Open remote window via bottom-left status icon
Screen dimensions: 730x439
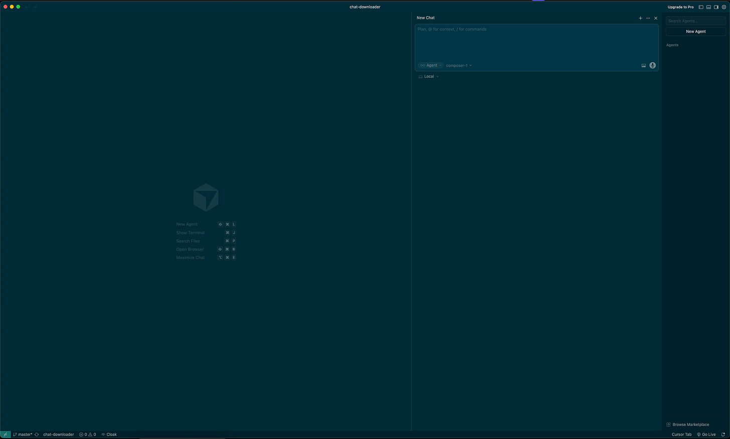point(5,434)
